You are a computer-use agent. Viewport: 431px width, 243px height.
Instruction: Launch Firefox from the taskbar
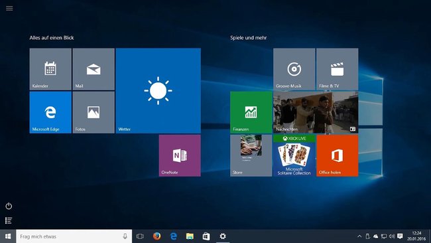pos(157,236)
